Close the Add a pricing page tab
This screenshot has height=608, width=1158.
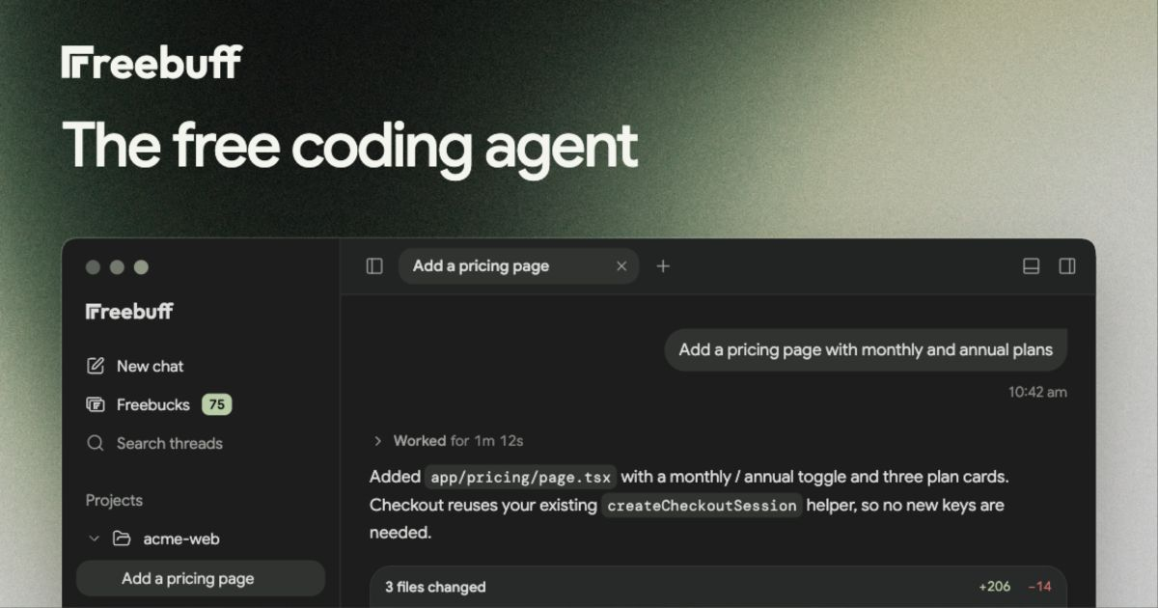tap(621, 266)
